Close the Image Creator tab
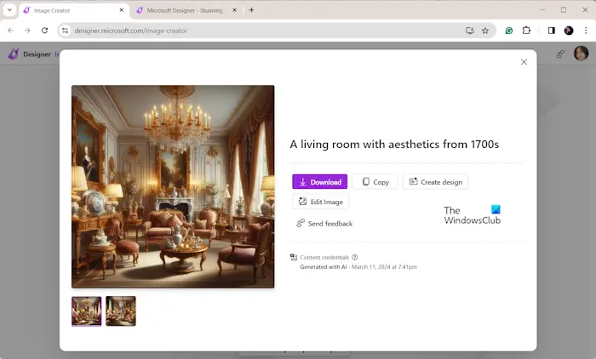Image resolution: width=596 pixels, height=359 pixels. click(122, 10)
